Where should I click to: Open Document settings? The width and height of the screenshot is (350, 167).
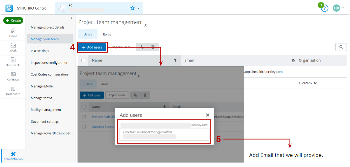click(45, 122)
